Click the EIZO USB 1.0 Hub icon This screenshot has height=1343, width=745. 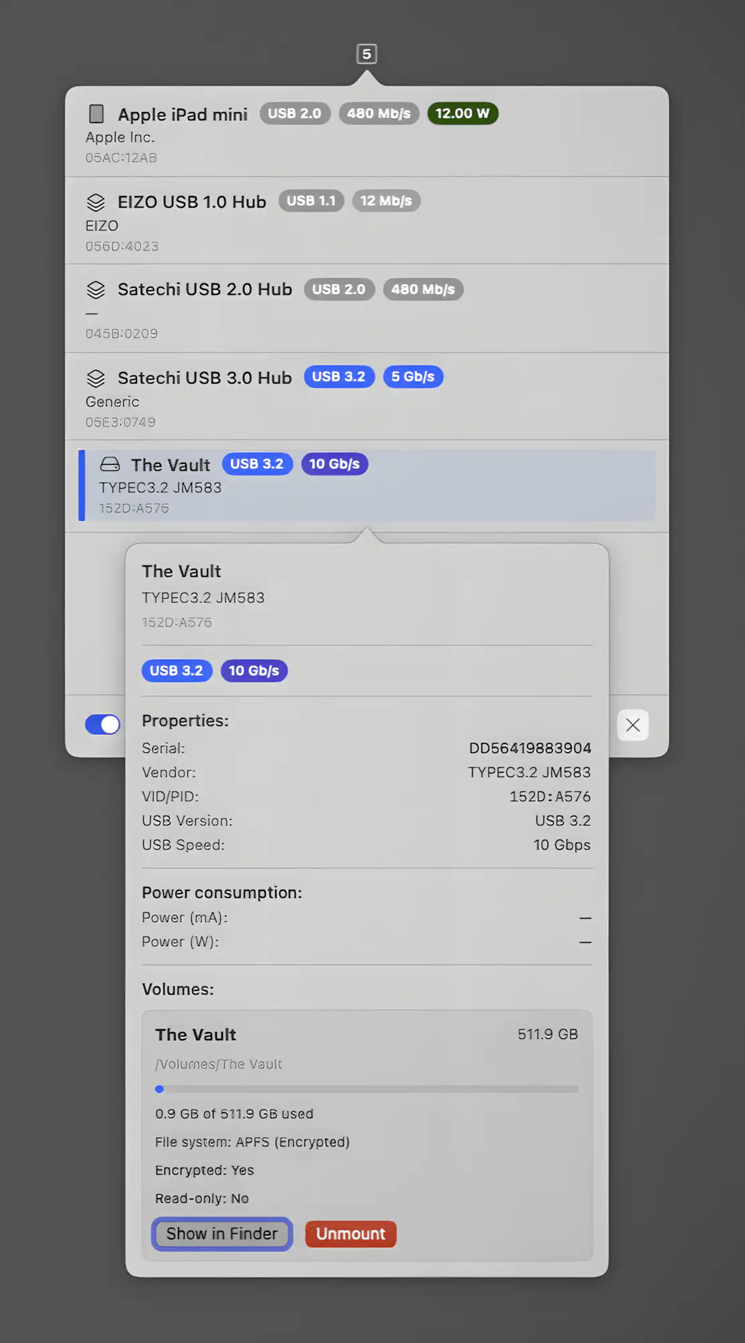tap(96, 202)
